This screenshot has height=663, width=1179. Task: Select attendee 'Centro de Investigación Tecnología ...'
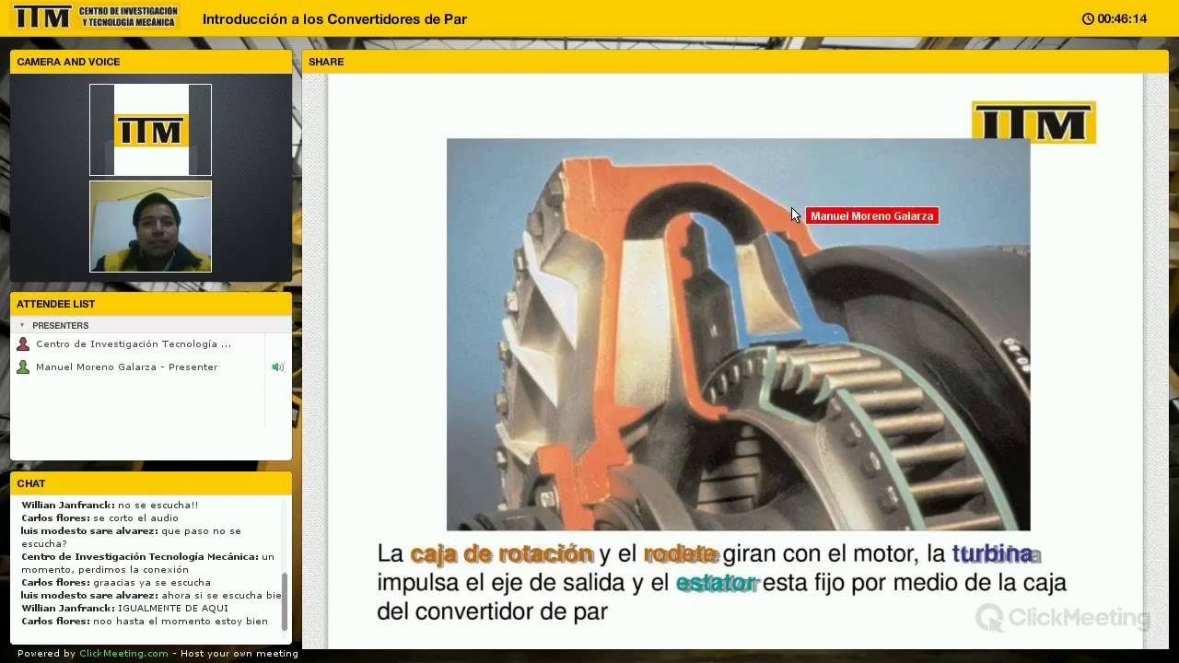click(134, 344)
